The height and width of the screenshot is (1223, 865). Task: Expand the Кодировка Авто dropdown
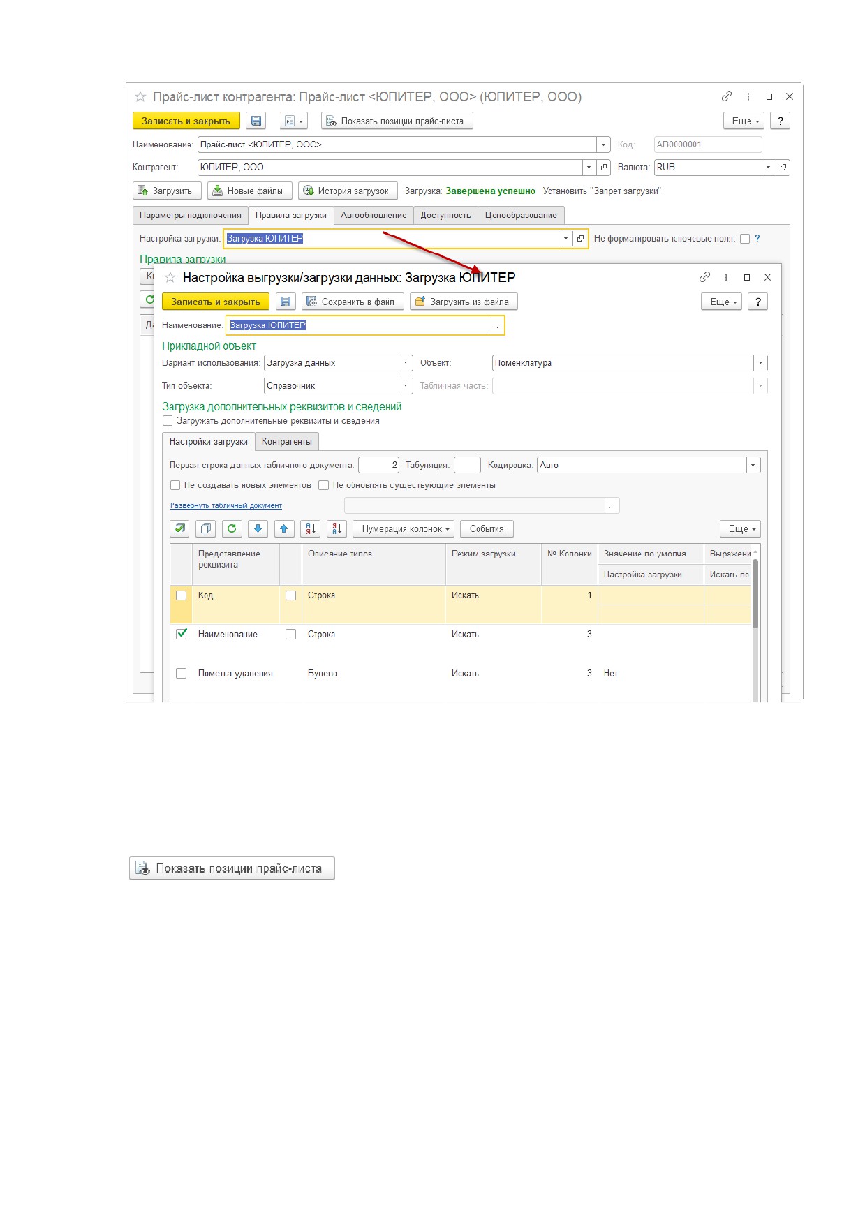753,465
